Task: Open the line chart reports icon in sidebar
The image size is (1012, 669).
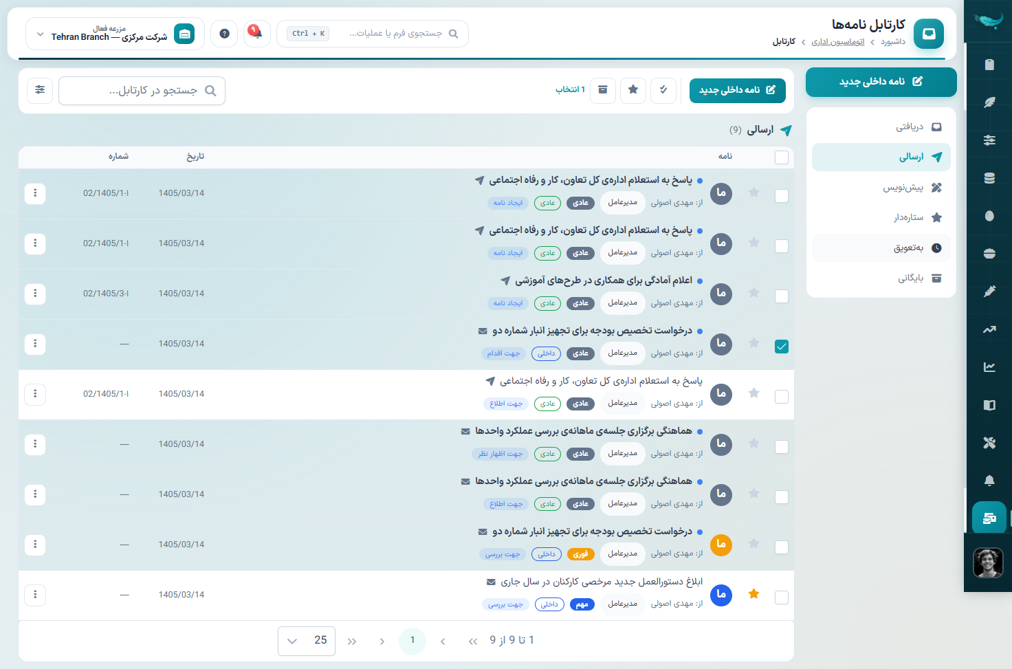Action: (989, 367)
